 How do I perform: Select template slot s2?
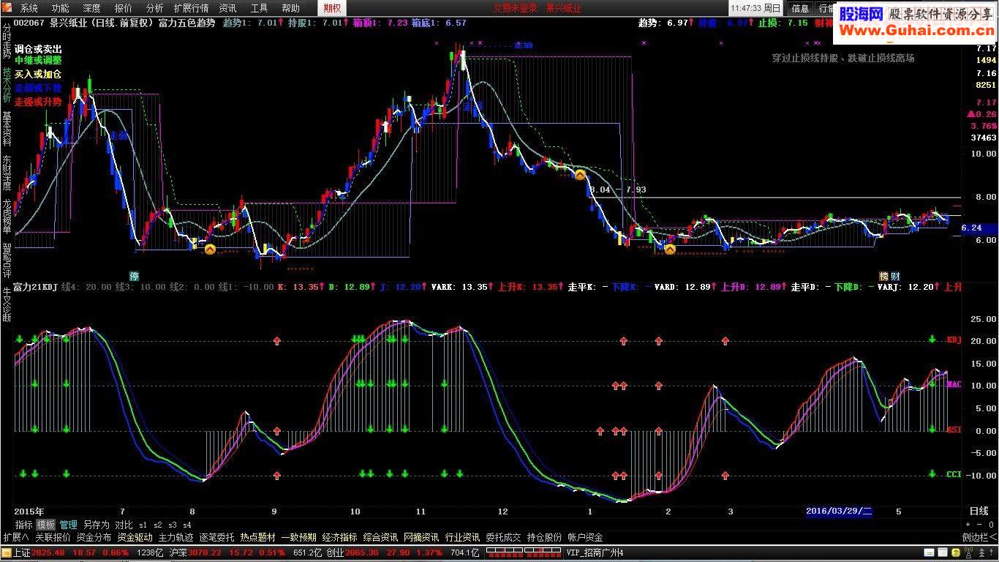pos(158,525)
